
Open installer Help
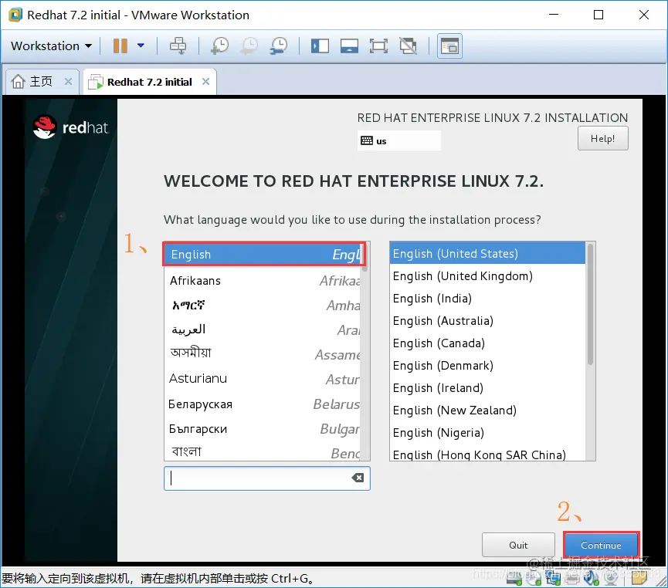602,138
